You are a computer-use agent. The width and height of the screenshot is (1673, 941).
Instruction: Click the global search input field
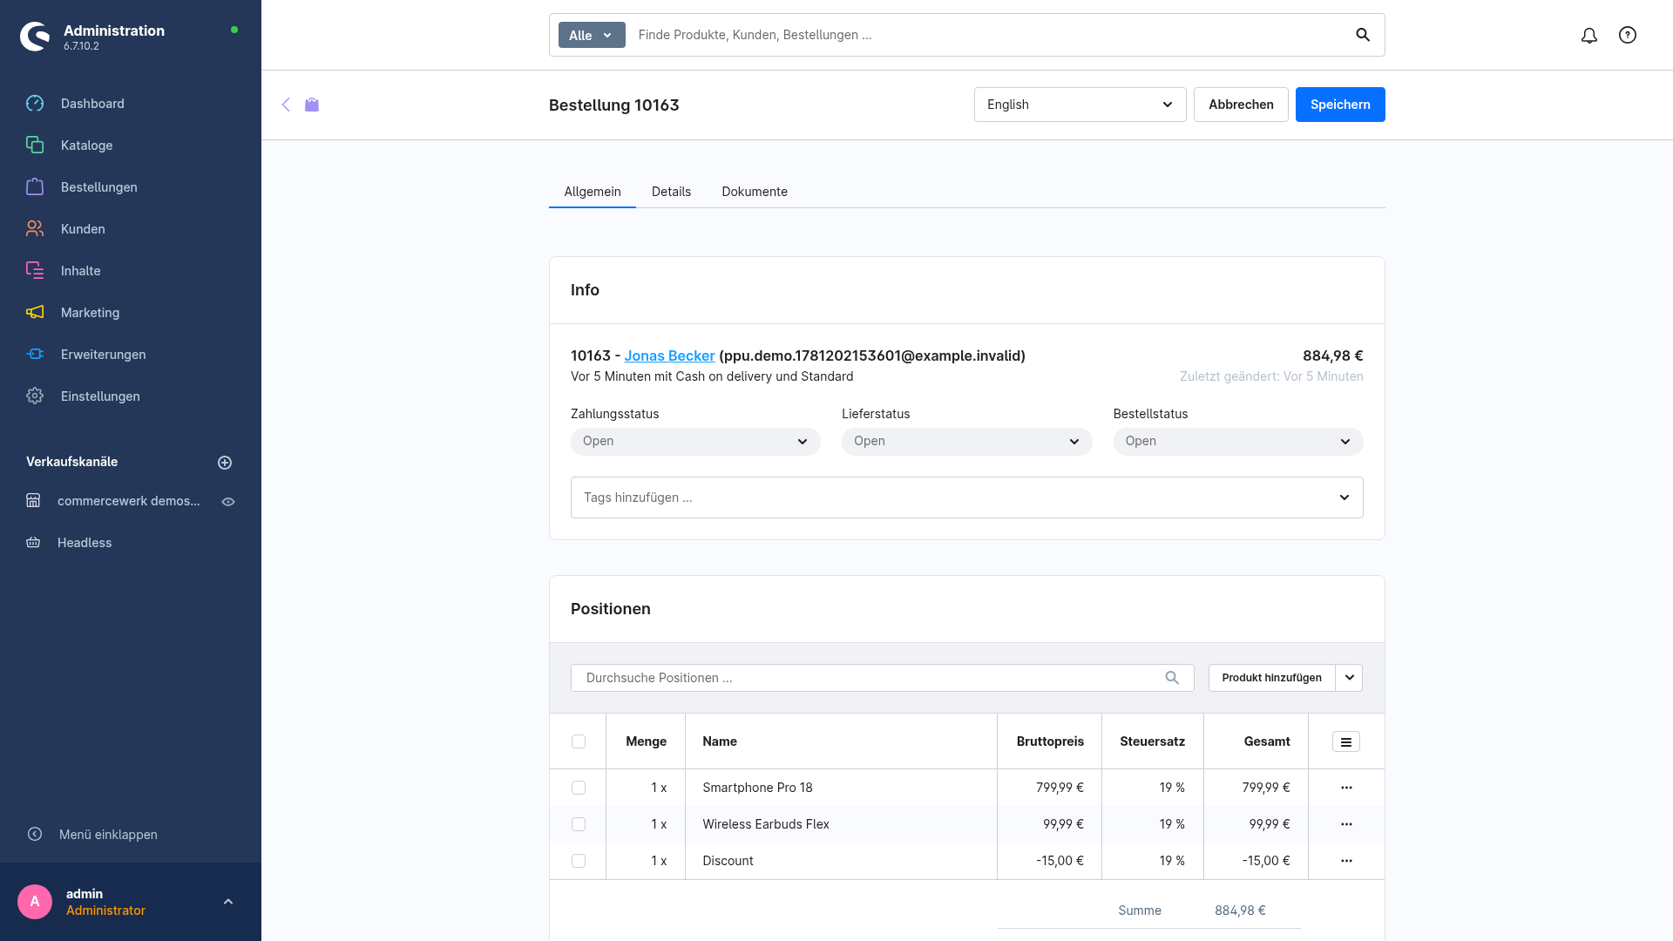pos(989,35)
